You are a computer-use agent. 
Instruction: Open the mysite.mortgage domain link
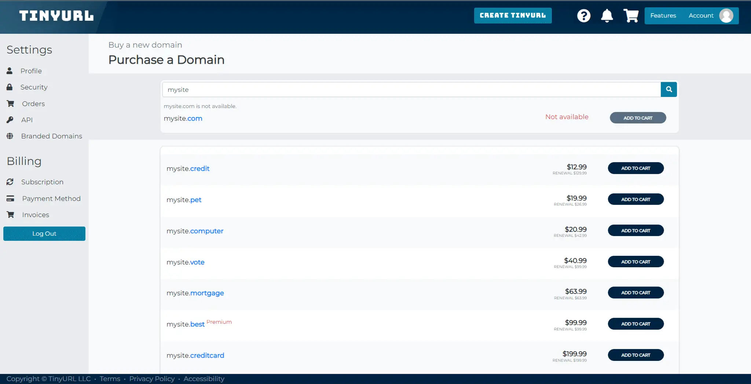pyautogui.click(x=195, y=293)
